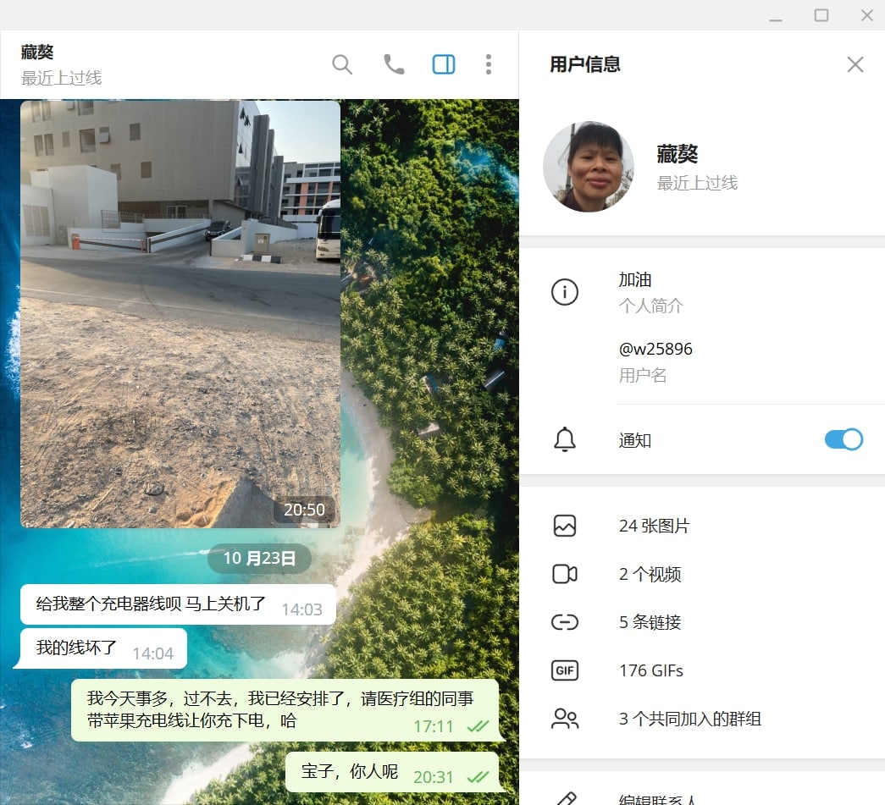Click the groups people icon
This screenshot has width=885, height=805.
[564, 719]
